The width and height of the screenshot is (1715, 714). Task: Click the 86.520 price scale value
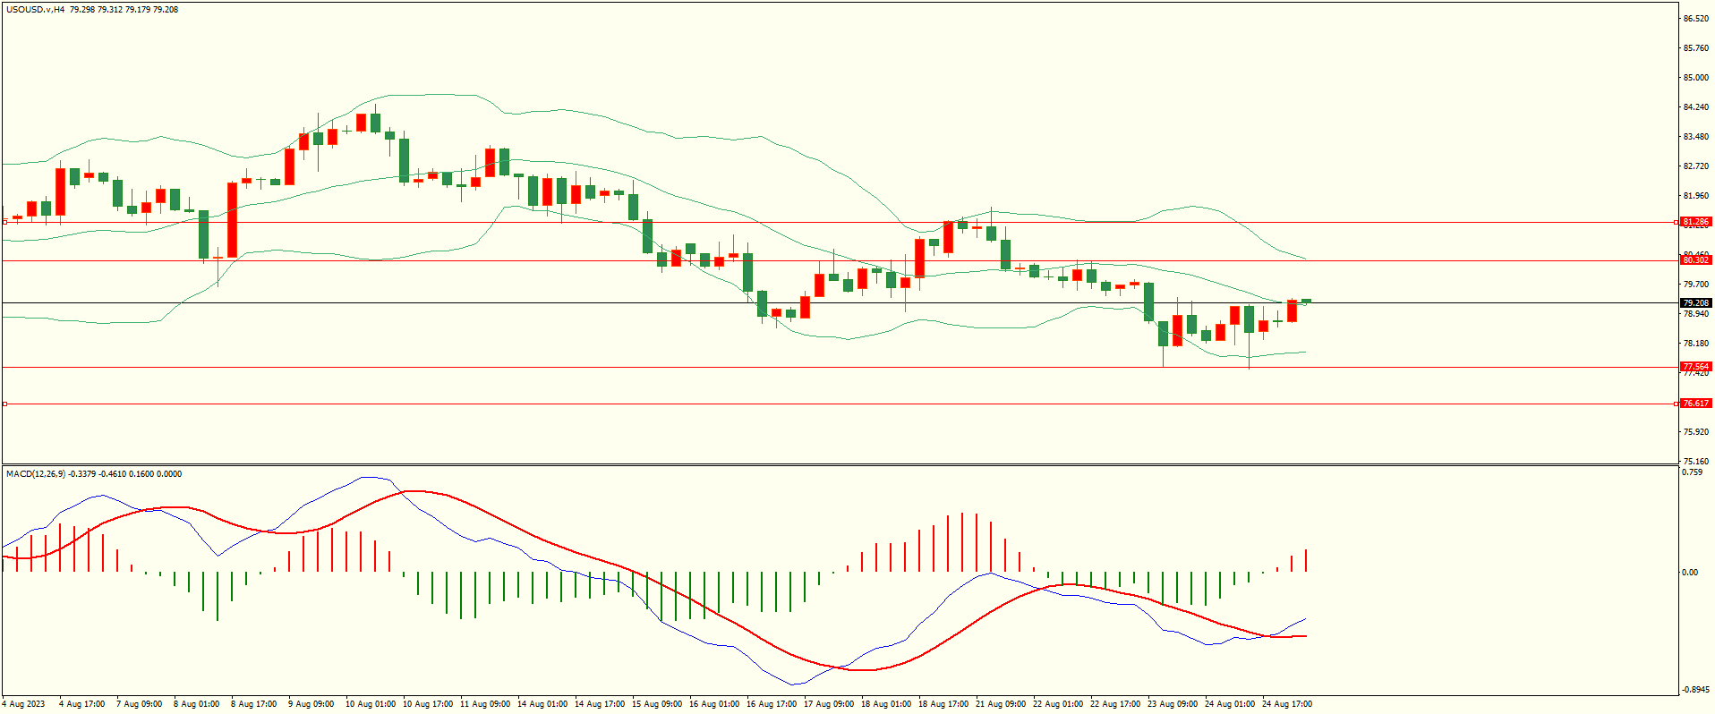tap(1695, 19)
